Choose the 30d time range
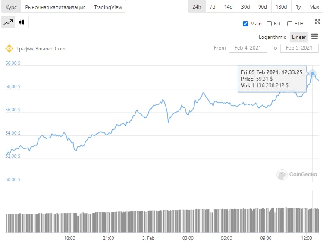This screenshot has width=323, height=242. coord(245,7)
